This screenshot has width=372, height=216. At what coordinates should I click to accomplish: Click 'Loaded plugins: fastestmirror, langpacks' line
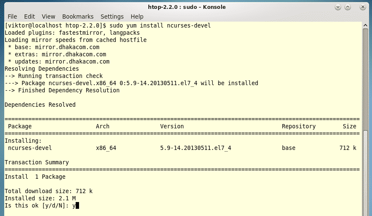pyautogui.click(x=72, y=33)
